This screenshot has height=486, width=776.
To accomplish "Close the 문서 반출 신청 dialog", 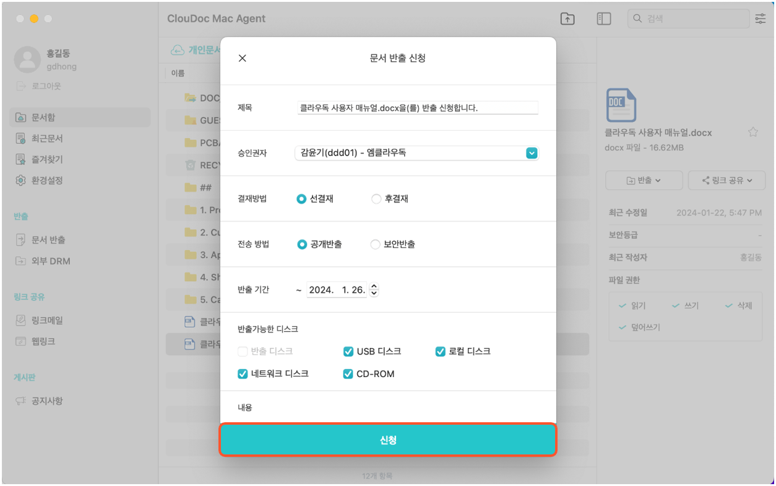I will [243, 58].
